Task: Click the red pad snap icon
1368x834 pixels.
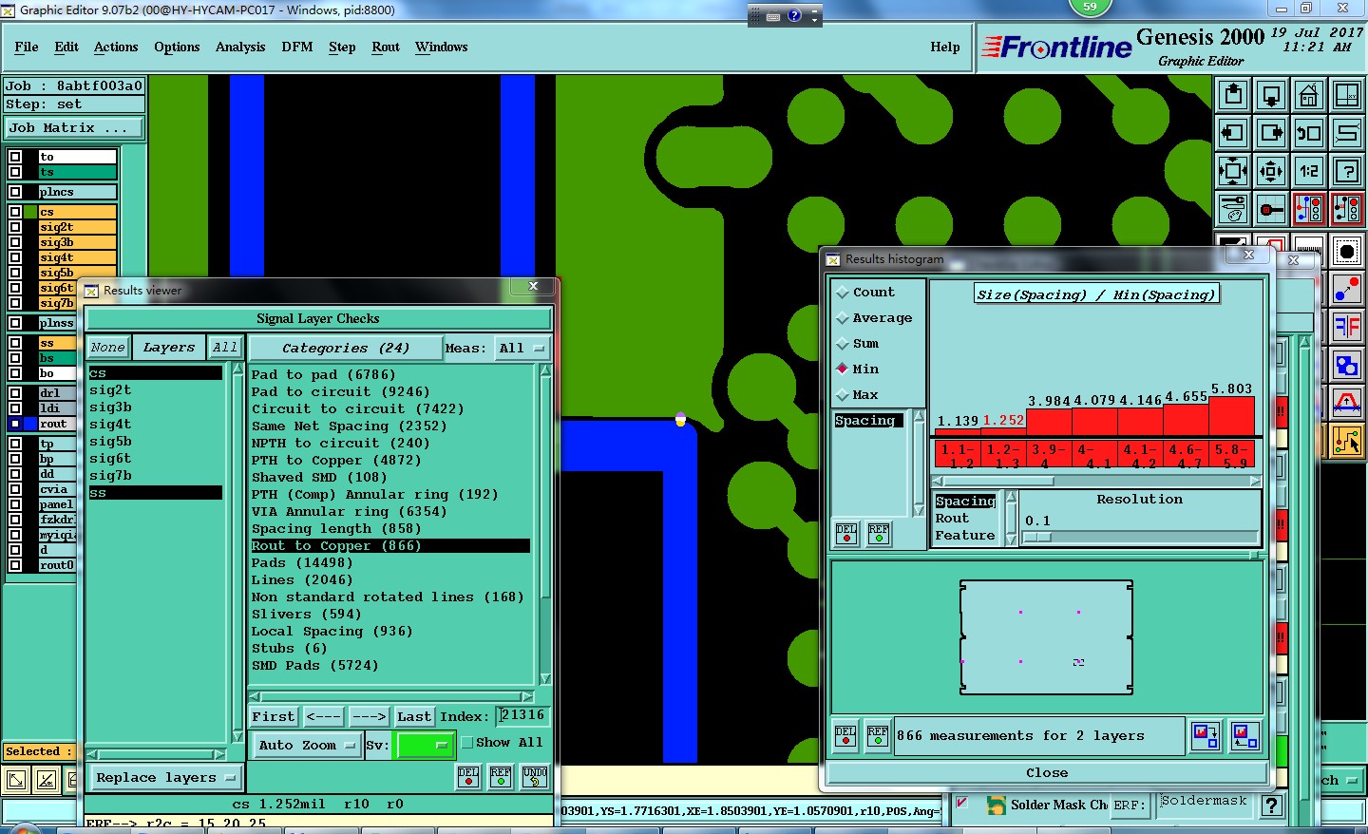Action: point(1271,209)
